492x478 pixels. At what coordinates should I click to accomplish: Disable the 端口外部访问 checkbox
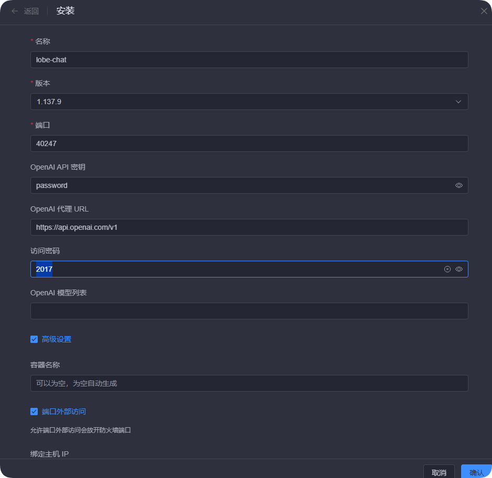click(34, 412)
